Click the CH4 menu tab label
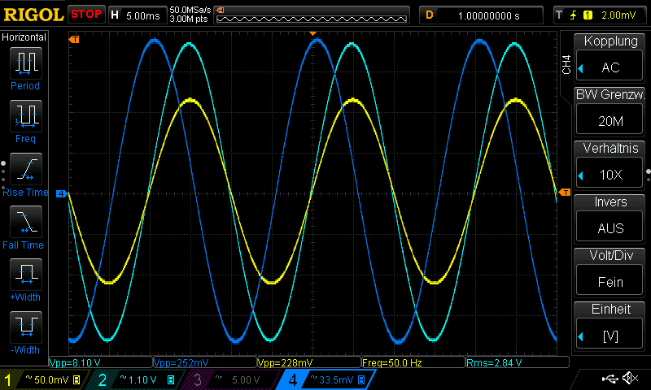The height and width of the screenshot is (390, 651). [x=566, y=65]
